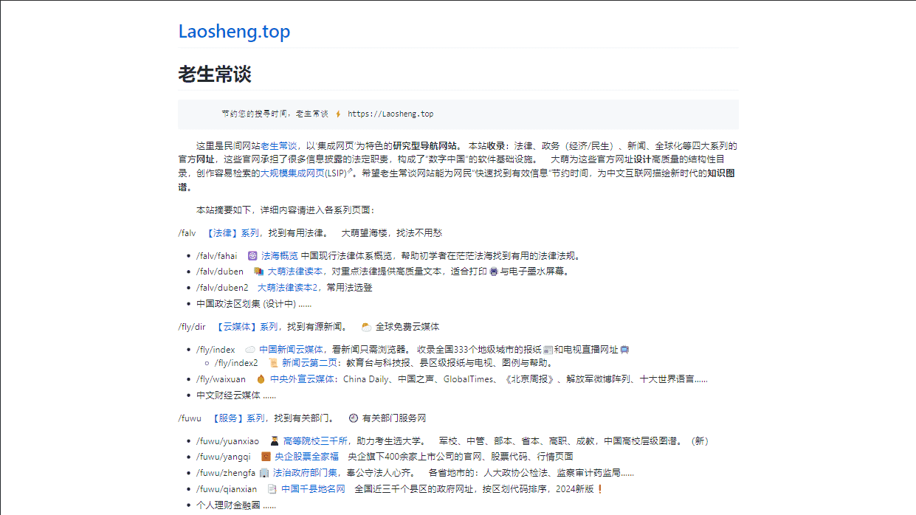The width and height of the screenshot is (916, 515).
Task: Click the printer icon after 适合打印
Action: (494, 272)
